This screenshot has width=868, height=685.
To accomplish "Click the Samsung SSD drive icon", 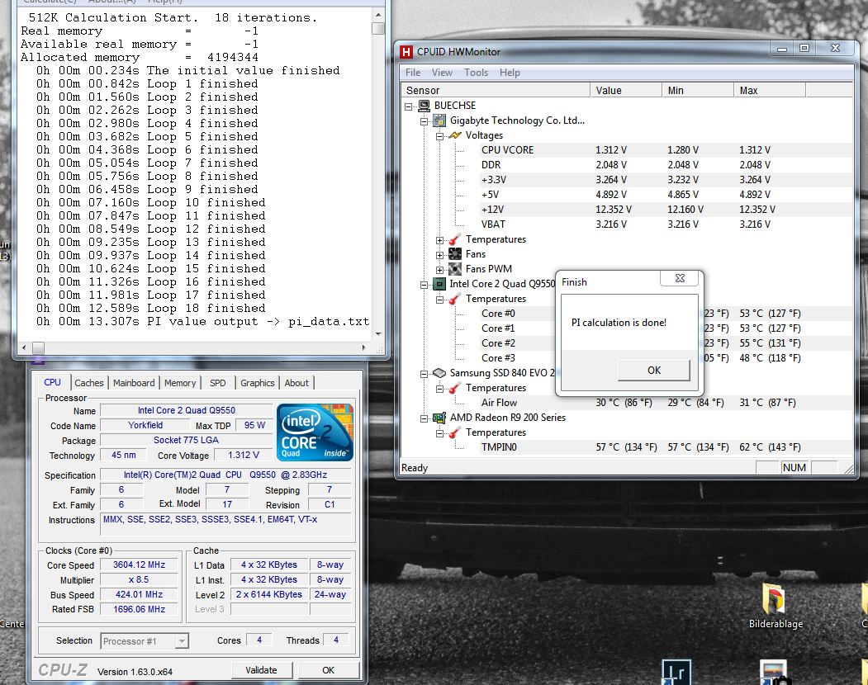I will [439, 373].
